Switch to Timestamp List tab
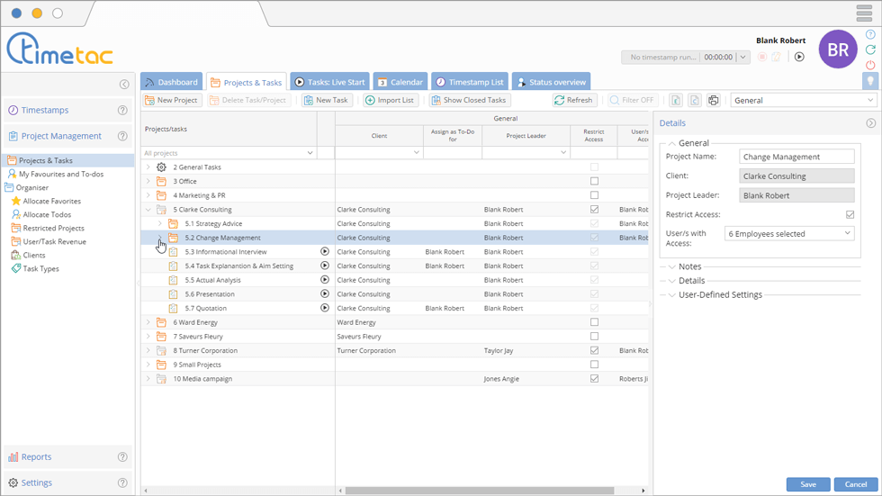The height and width of the screenshot is (496, 882). tap(470, 82)
